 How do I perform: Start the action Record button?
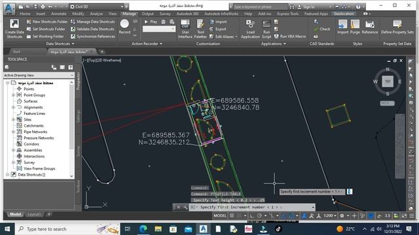tap(124, 27)
